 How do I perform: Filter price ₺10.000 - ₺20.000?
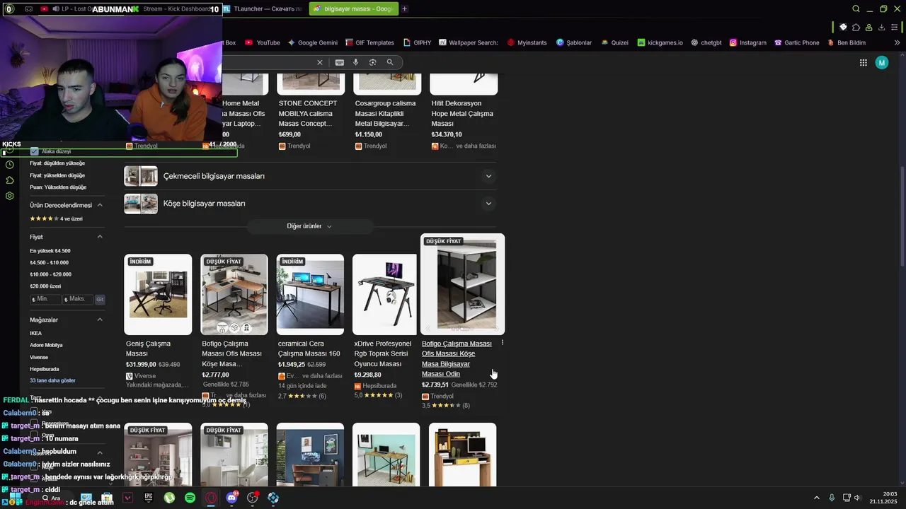50,274
